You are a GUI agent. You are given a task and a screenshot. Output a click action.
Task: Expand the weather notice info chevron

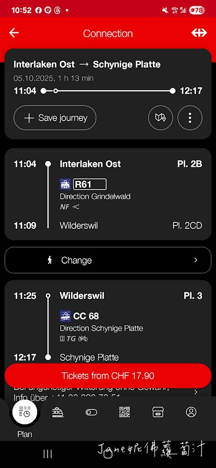click(196, 392)
